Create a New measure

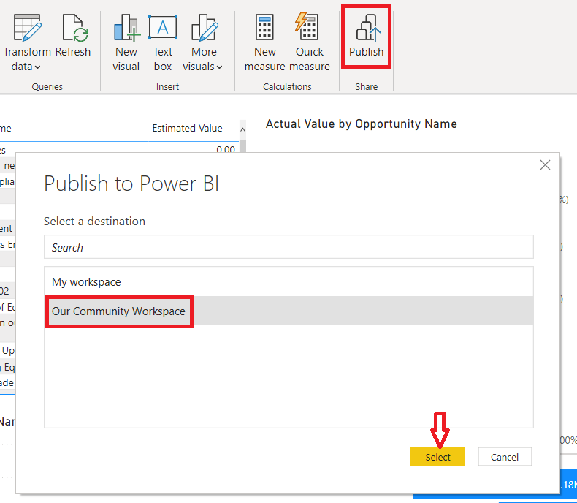[x=265, y=42]
